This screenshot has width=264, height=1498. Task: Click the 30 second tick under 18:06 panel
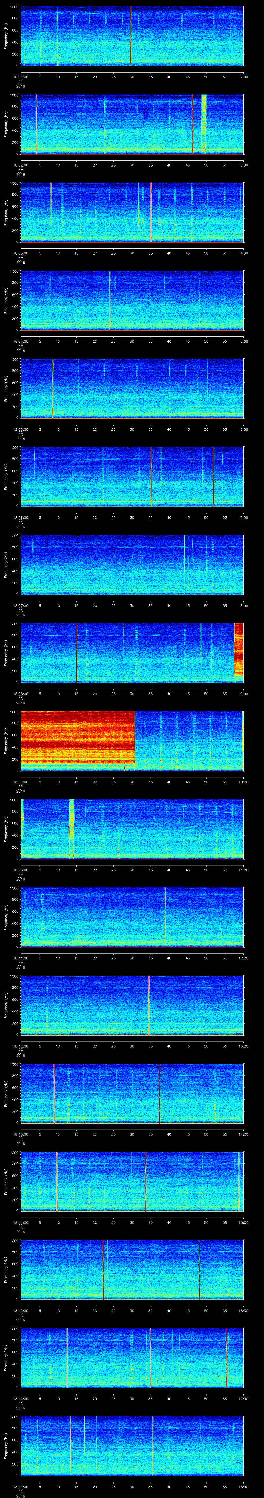point(132,518)
